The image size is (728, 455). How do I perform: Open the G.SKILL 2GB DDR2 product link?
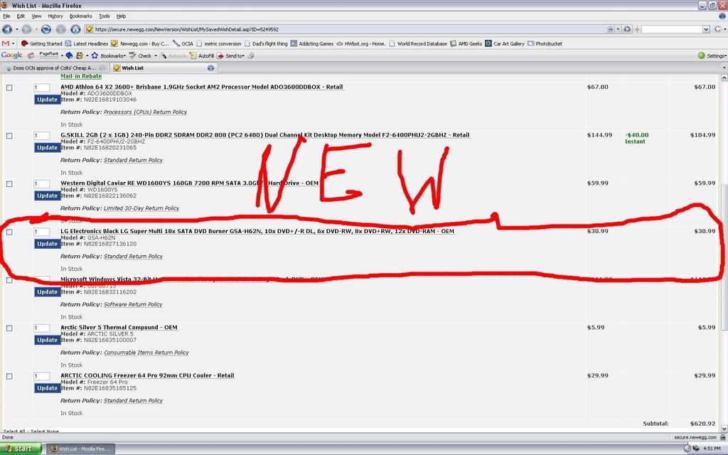[x=265, y=135]
